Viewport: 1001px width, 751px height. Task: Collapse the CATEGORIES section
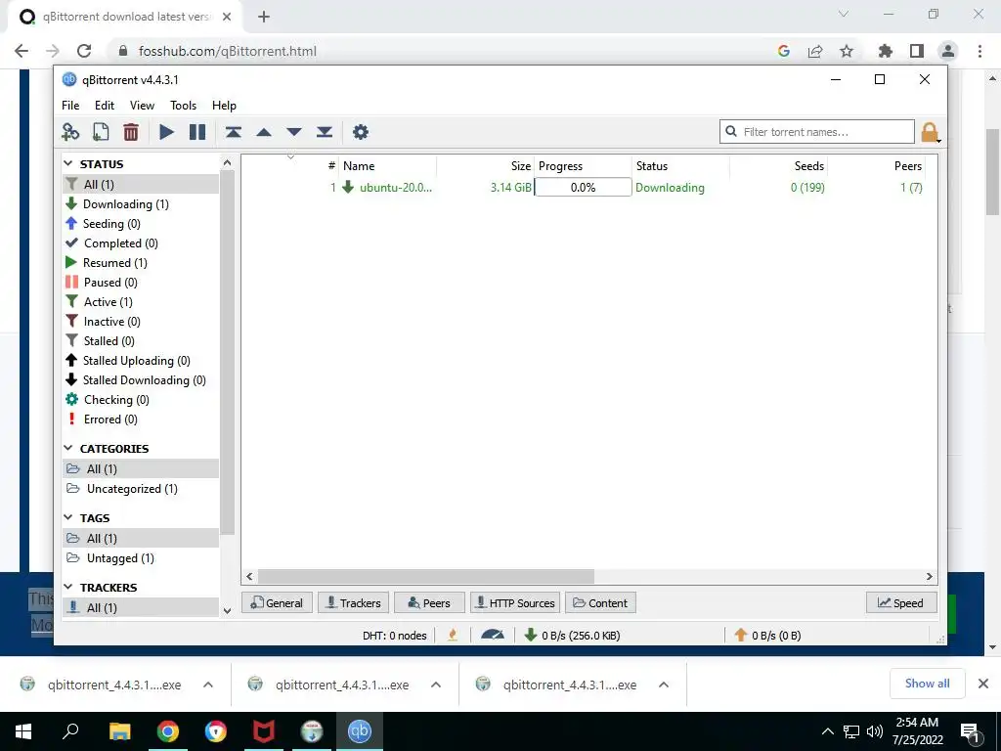[x=68, y=448]
